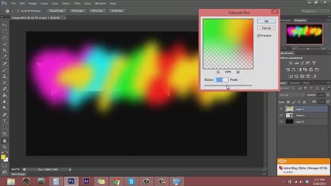Open Hand tool preset picker arrow
This screenshot has width=331, height=186.
coord(12,11)
